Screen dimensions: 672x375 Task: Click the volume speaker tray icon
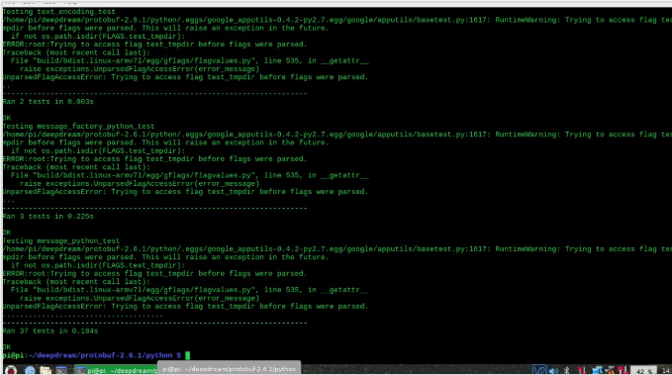(553, 371)
